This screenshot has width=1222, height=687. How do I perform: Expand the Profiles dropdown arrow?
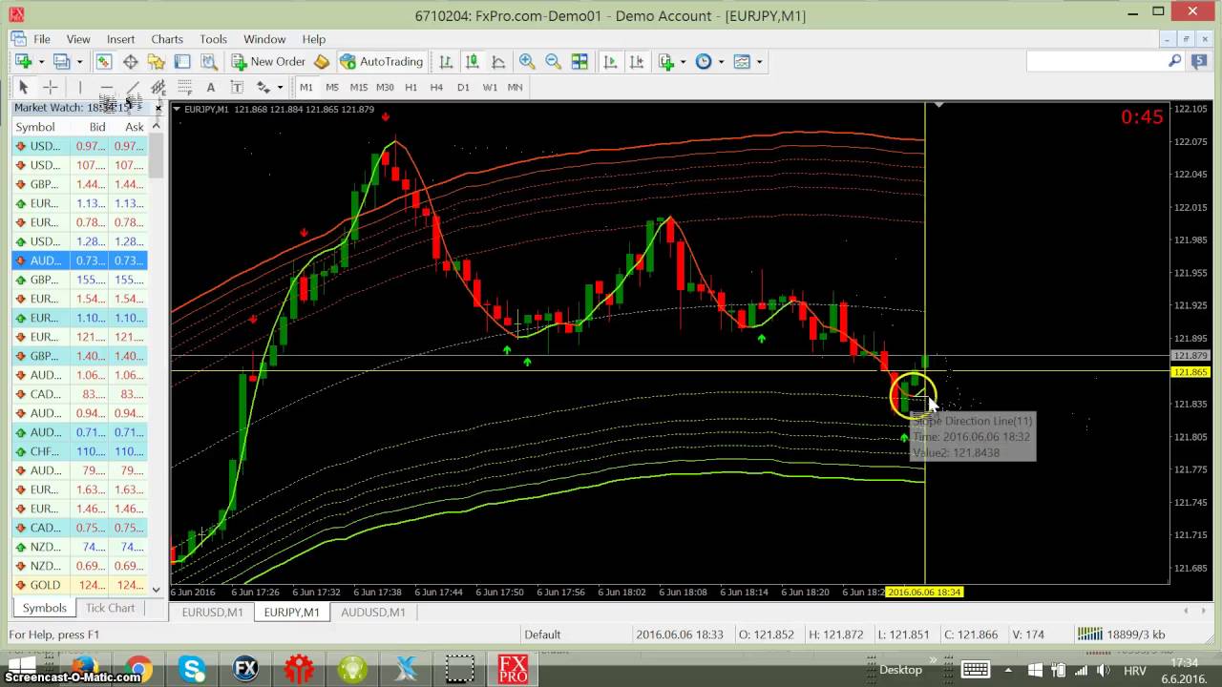(x=79, y=62)
